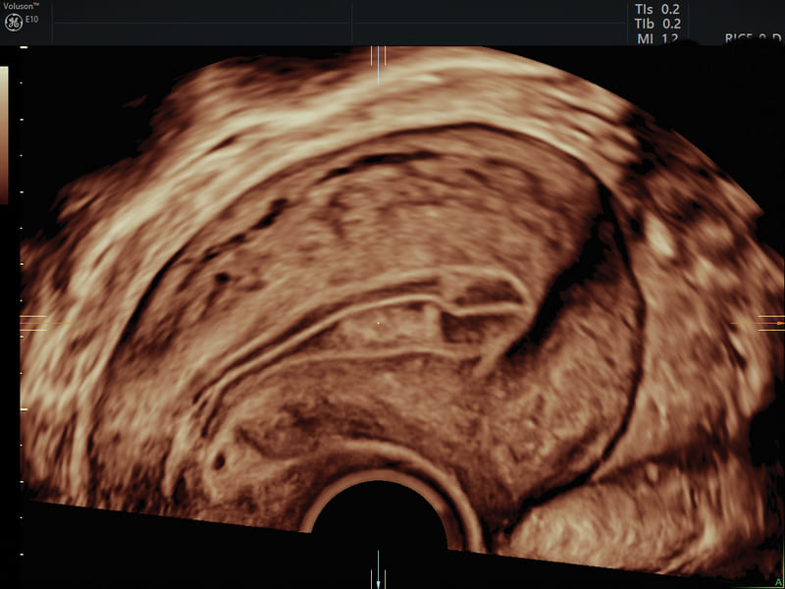Click the empty header field beside the logo
The width and height of the screenshot is (785, 589).
coord(198,22)
